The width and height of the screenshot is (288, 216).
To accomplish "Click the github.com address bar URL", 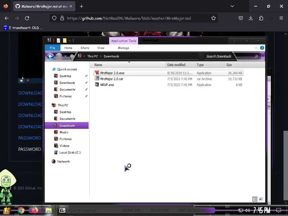I will (129, 18).
